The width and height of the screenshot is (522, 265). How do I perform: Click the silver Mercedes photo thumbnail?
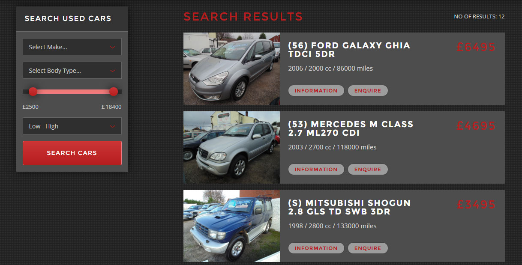231,147
